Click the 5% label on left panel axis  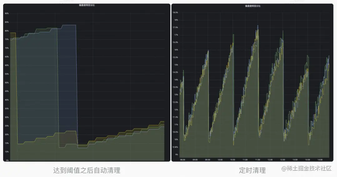[x=7, y=160]
